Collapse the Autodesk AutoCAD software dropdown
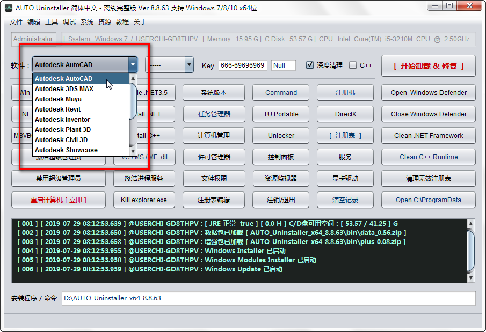The height and width of the screenshot is (332, 486). pos(132,65)
